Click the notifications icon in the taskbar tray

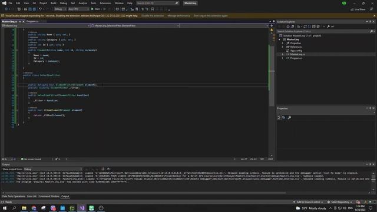click(371, 208)
